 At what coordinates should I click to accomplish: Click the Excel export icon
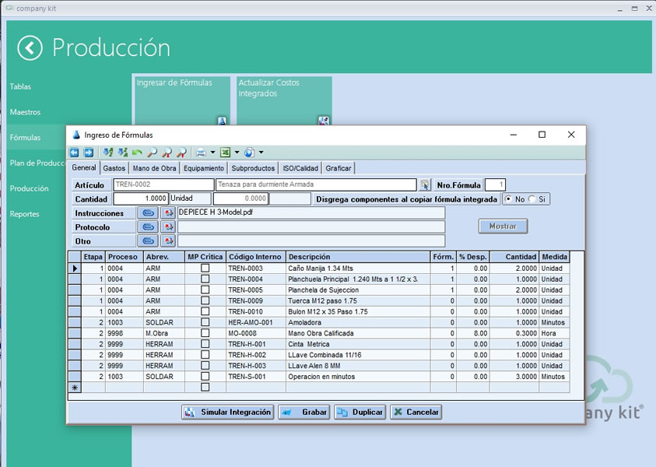pos(226,153)
